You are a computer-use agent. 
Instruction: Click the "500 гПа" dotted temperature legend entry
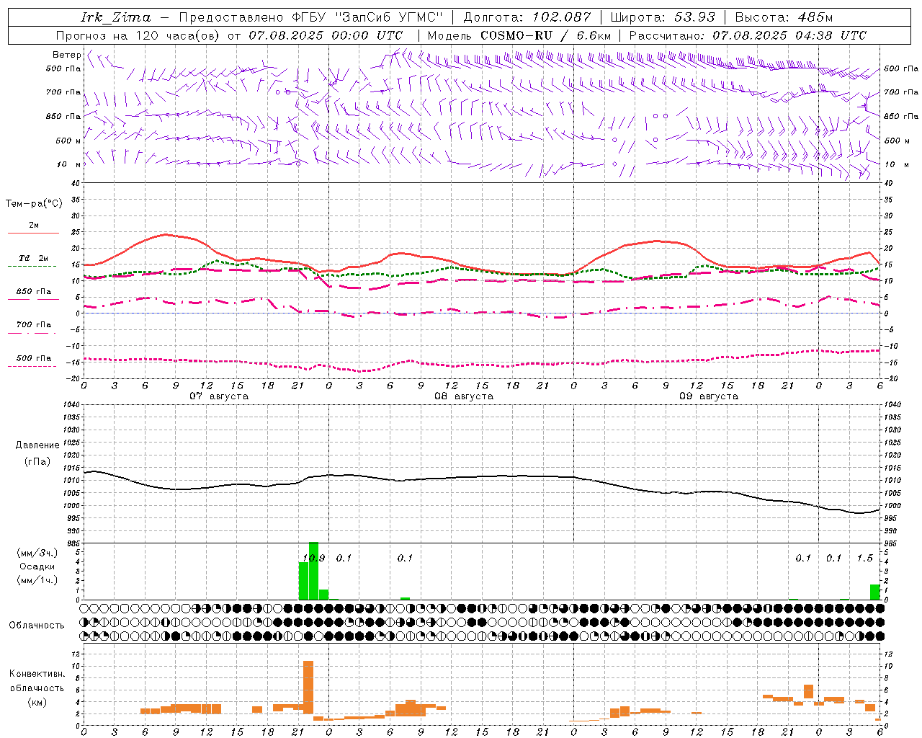pos(33,358)
